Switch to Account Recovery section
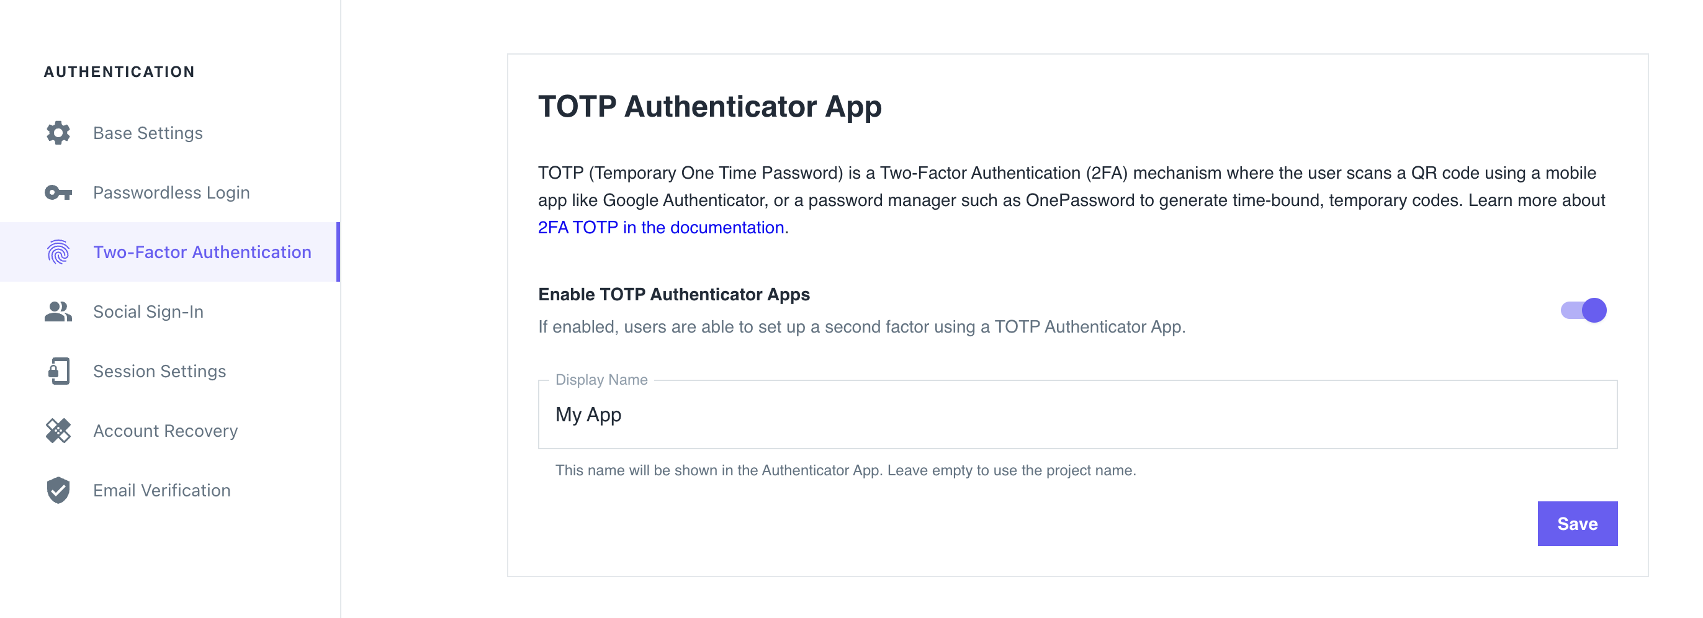 click(x=165, y=430)
